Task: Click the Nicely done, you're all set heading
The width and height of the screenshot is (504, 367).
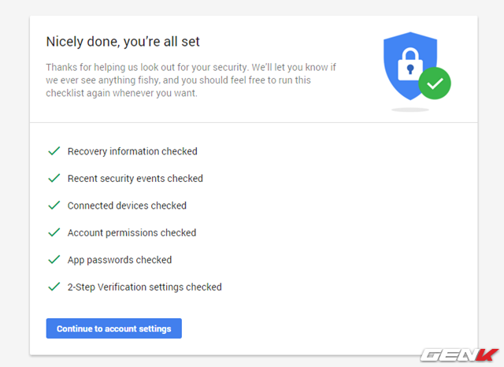Action: tap(128, 41)
